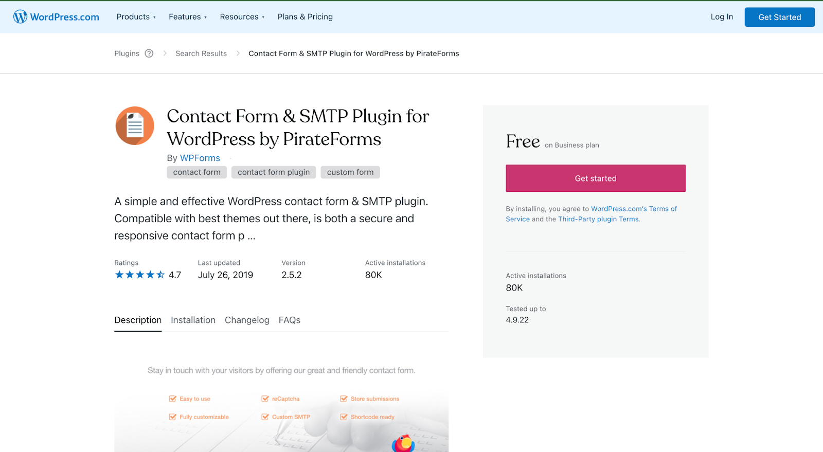Click the parrot mascot icon in banner

[x=403, y=443]
